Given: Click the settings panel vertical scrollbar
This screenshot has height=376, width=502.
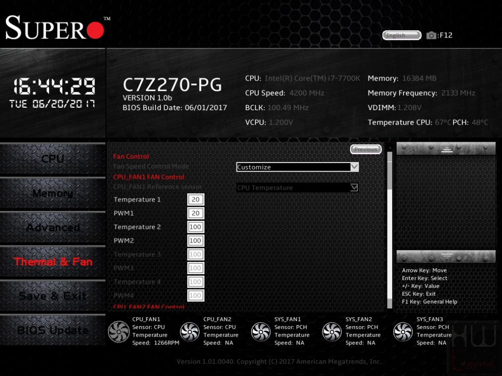Looking at the screenshot, I should coord(390,227).
